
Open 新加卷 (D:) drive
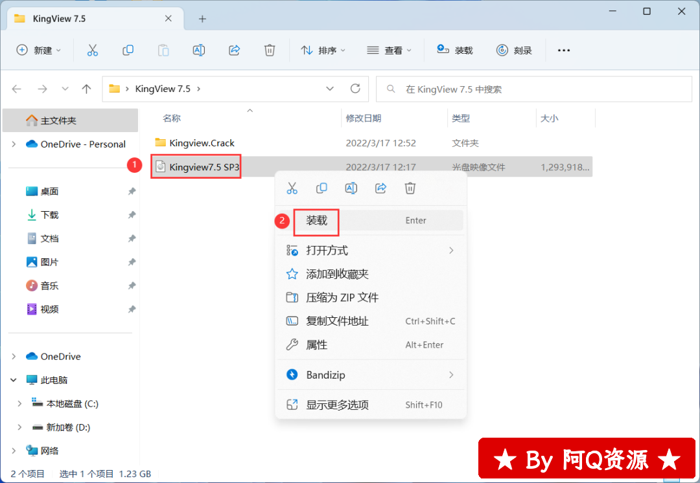click(x=62, y=427)
